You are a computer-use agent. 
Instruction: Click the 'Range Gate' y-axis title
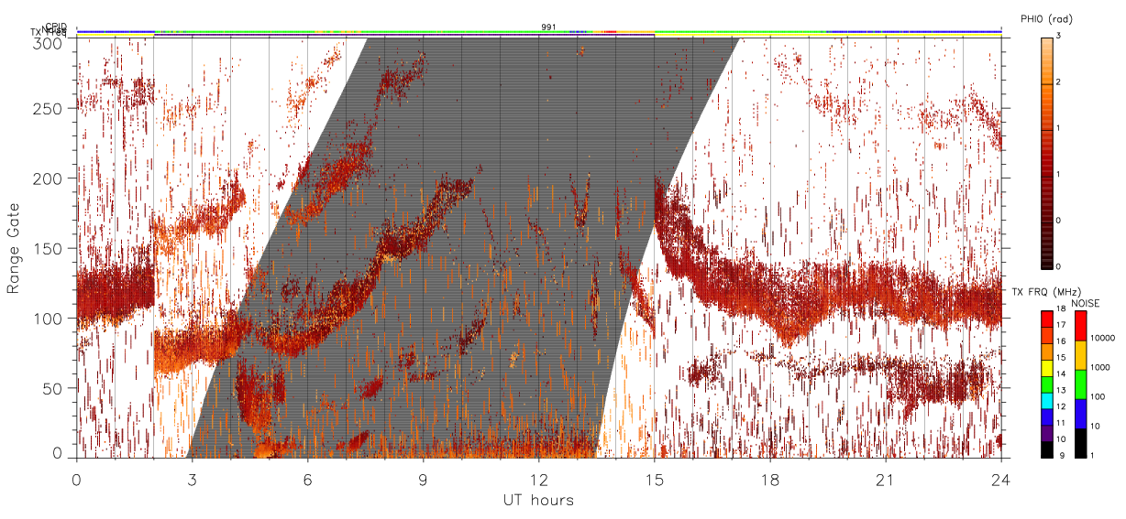click(14, 249)
